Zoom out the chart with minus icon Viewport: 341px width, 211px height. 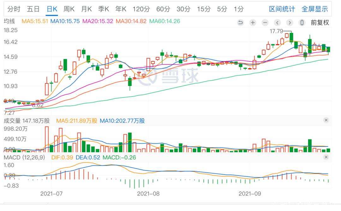coord(265,22)
